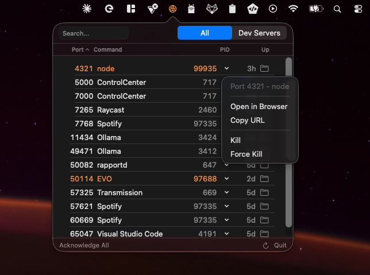Open the Ollama llama menu bar icon

pyautogui.click(x=191, y=9)
